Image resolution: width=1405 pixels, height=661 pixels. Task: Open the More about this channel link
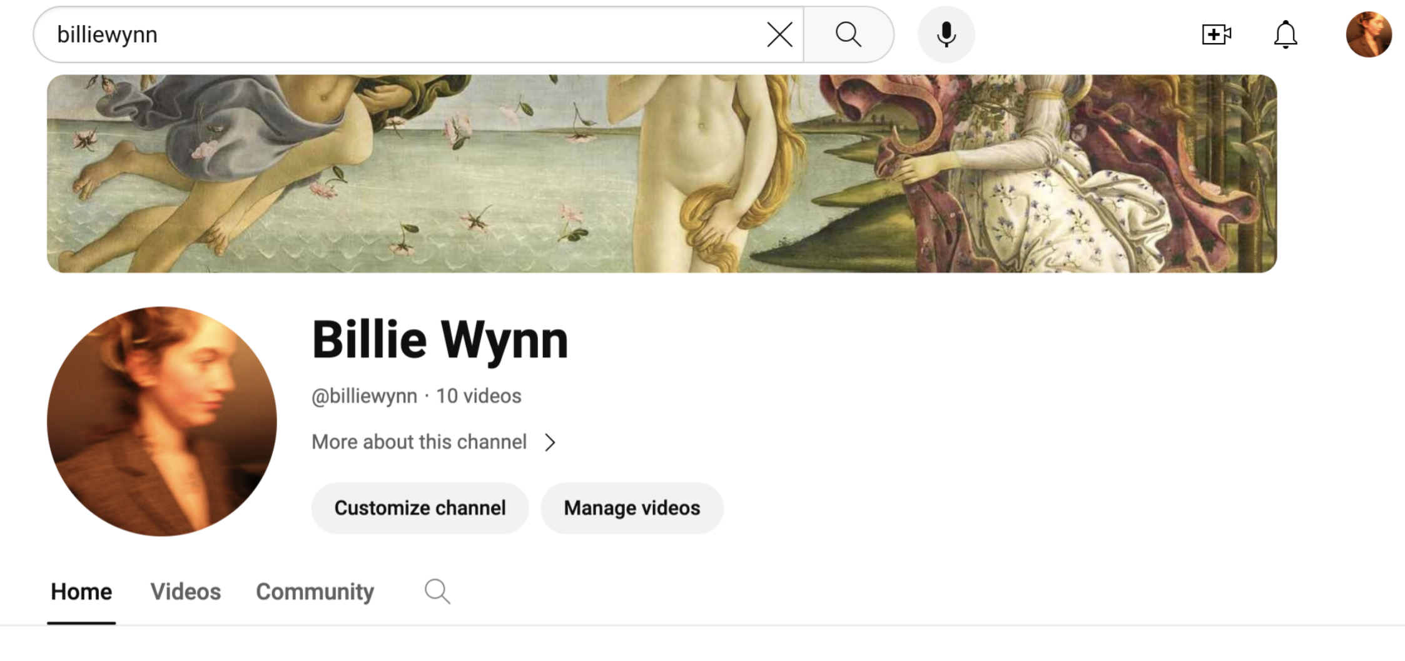coord(419,442)
